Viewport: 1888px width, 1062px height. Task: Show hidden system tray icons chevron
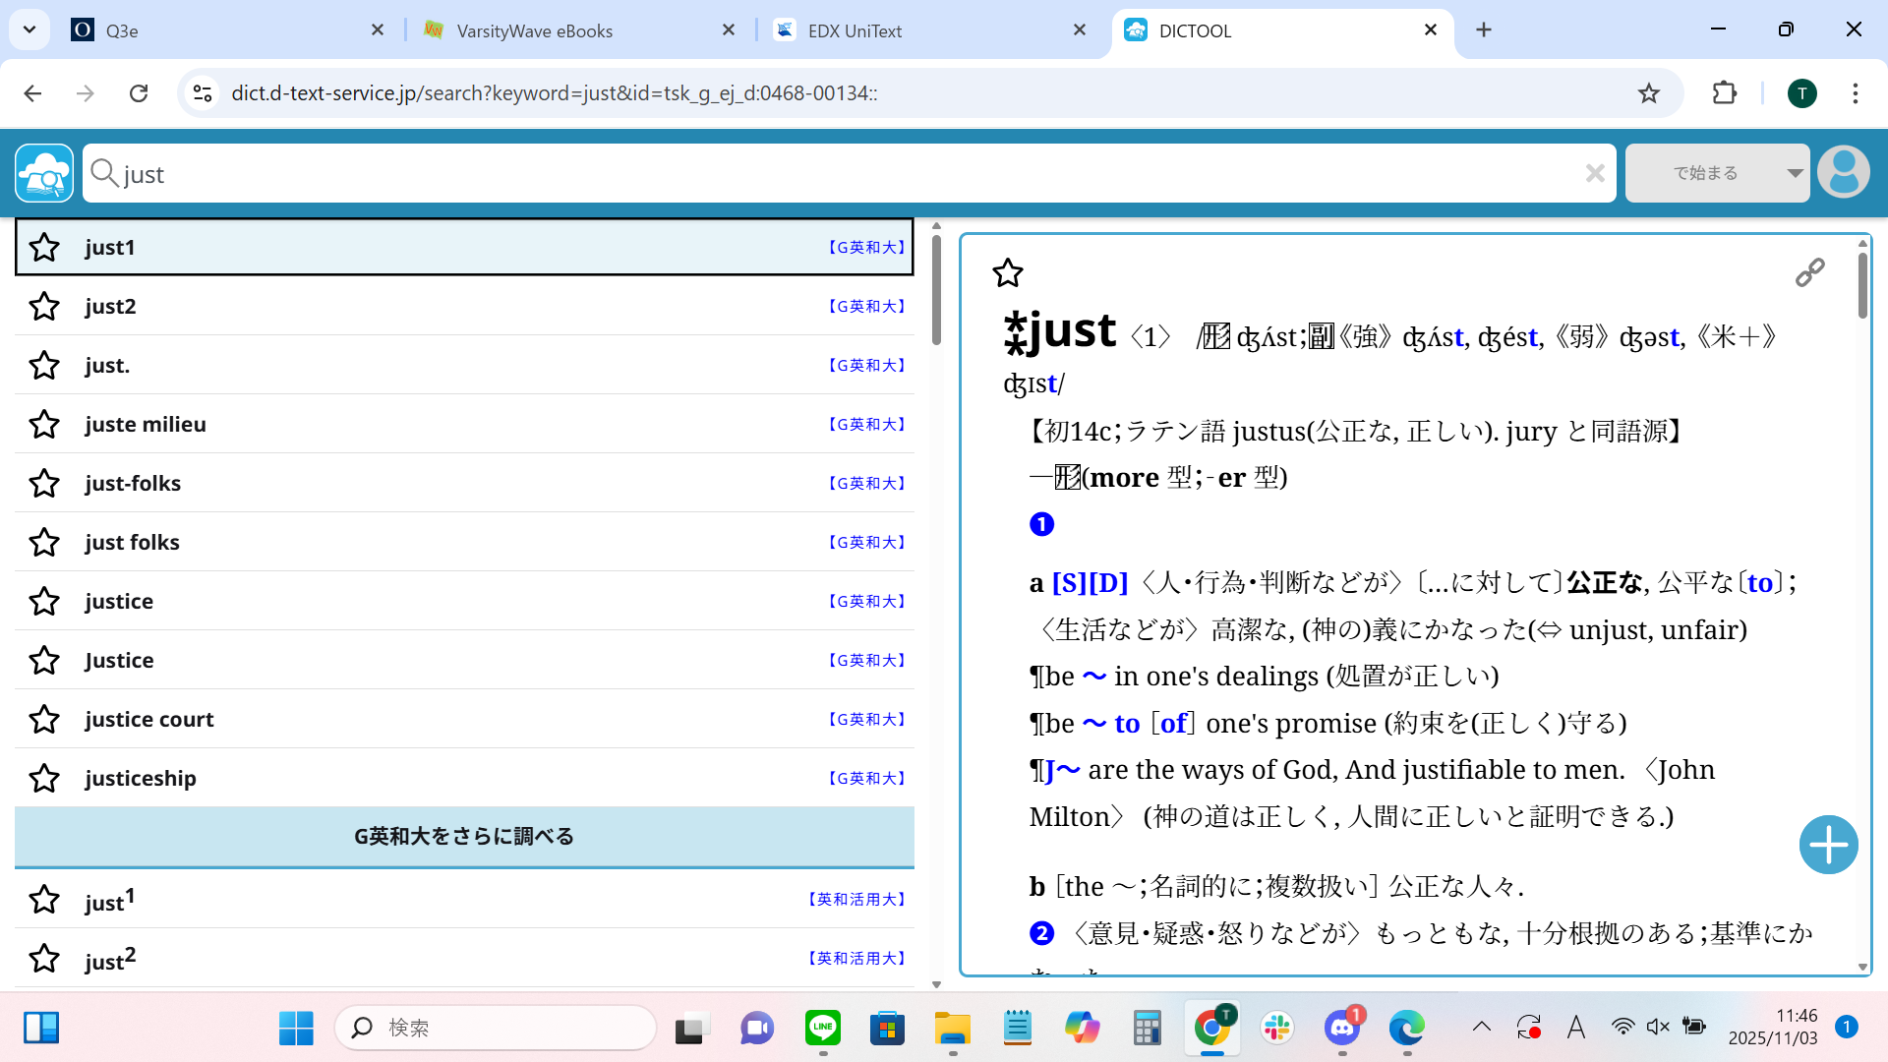coord(1481,1028)
